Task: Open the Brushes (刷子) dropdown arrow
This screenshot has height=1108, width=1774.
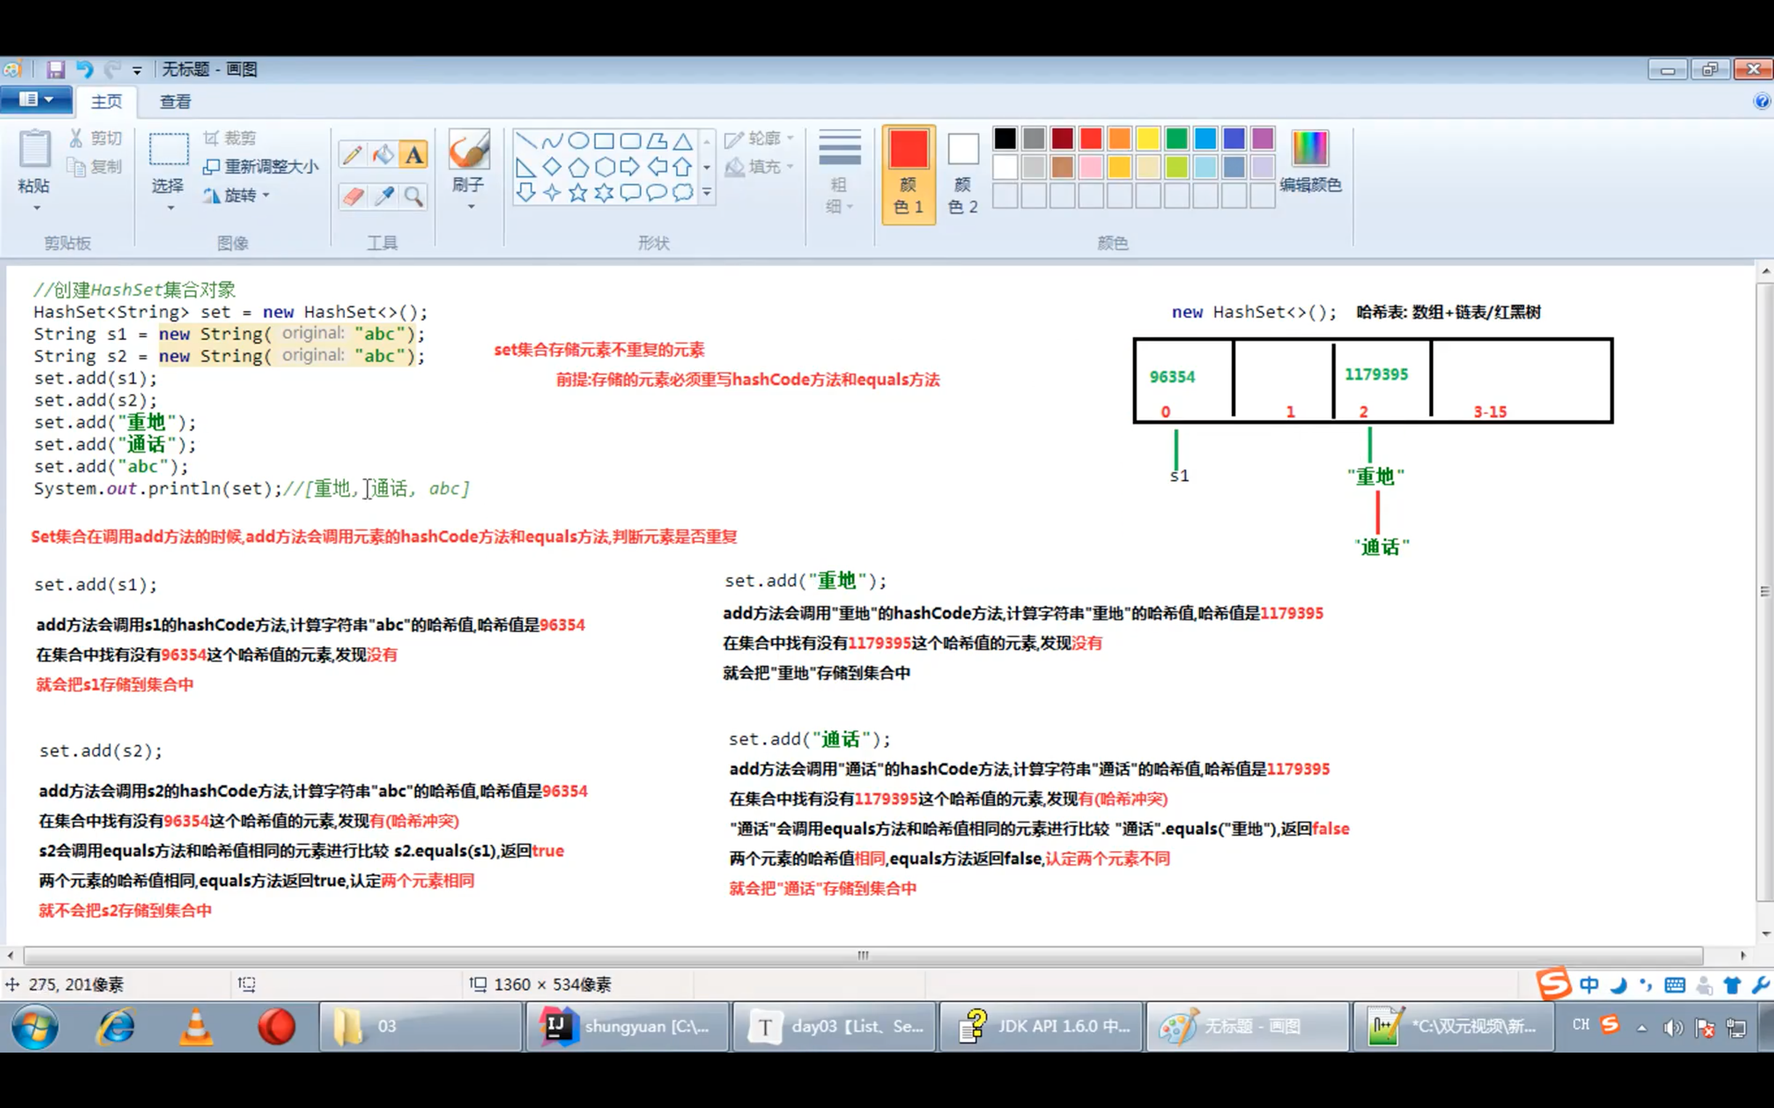Action: click(x=471, y=207)
